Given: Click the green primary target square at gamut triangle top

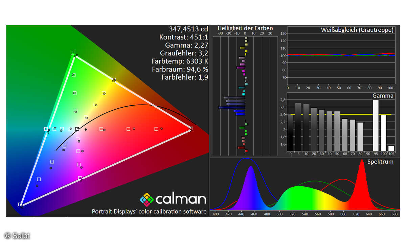Looking at the screenshot, I should pos(72,53).
